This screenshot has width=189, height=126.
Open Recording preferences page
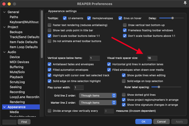click(x=17, y=92)
